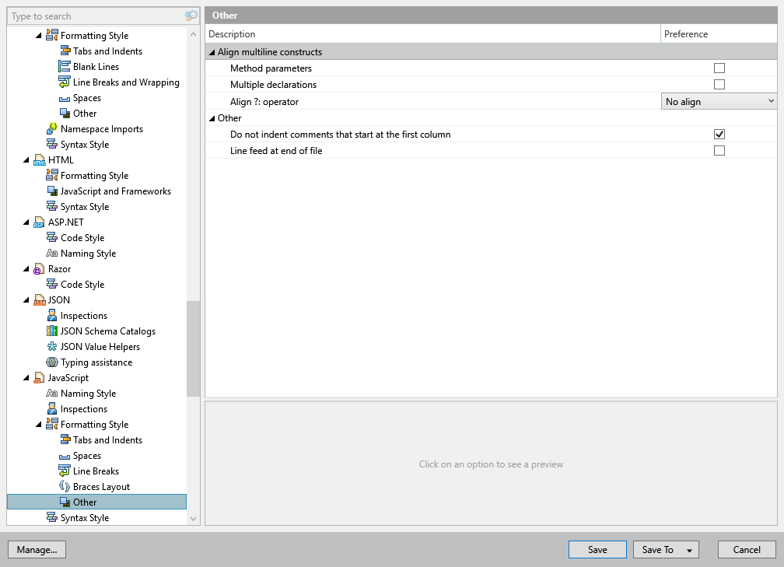
Task: Open the Blank Lines formatting page
Action: [94, 66]
